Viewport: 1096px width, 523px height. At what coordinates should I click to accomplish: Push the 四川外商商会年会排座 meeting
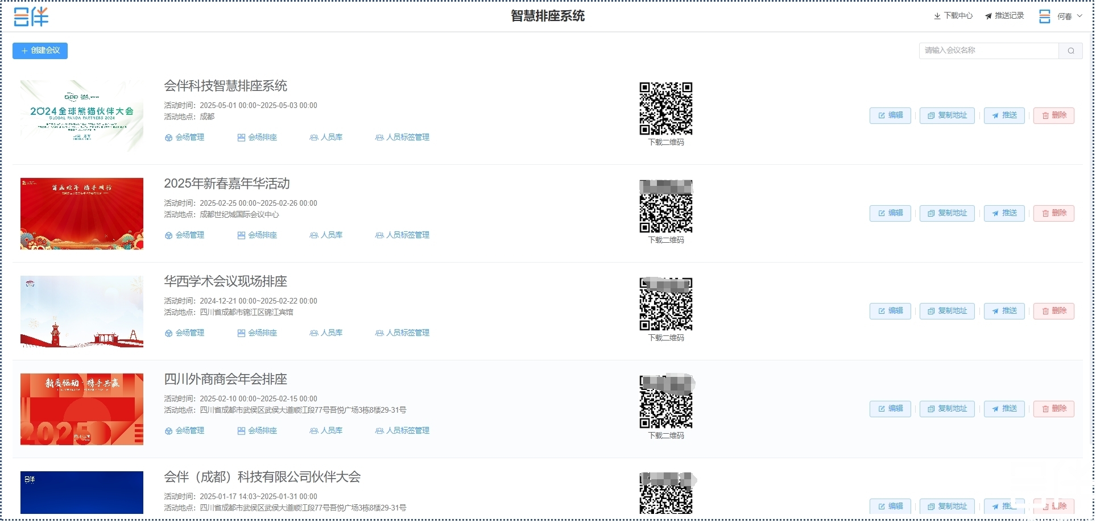pyautogui.click(x=1004, y=409)
